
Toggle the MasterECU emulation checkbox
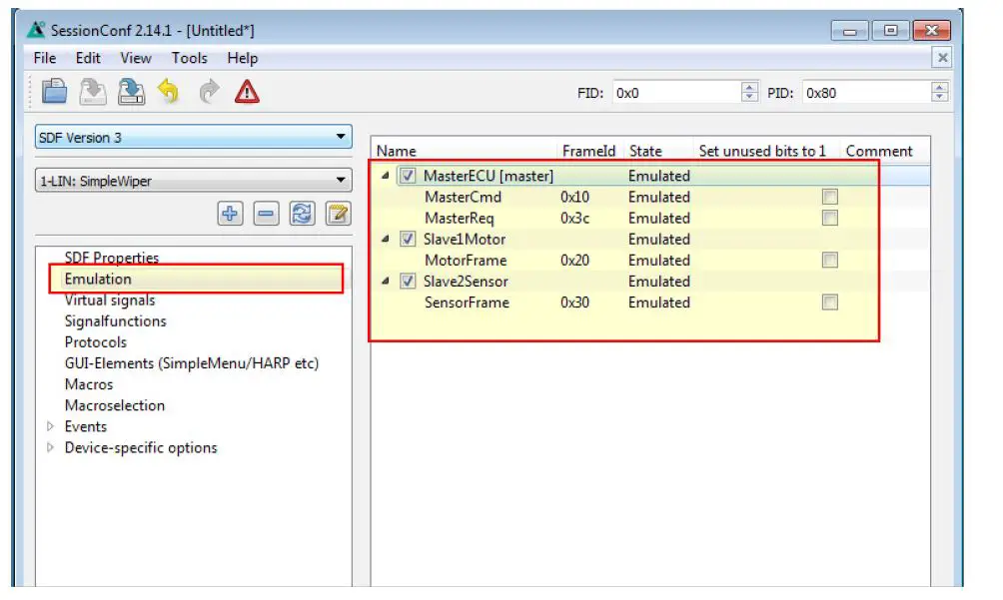pos(408,175)
